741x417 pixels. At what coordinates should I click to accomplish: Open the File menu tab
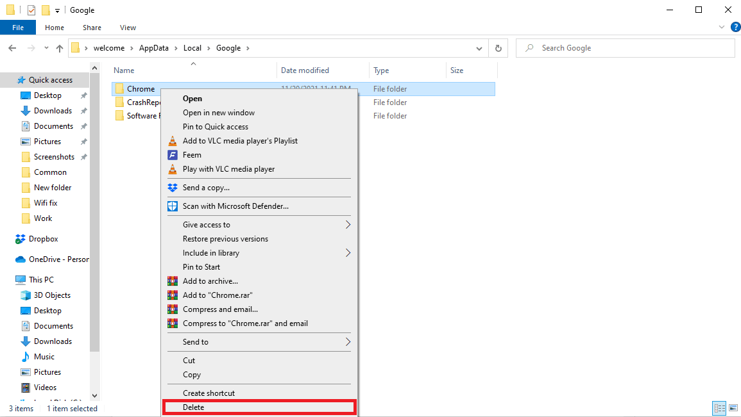18,28
